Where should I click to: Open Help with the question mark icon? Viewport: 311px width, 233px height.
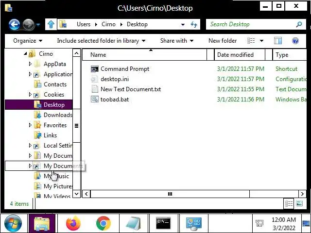click(295, 41)
